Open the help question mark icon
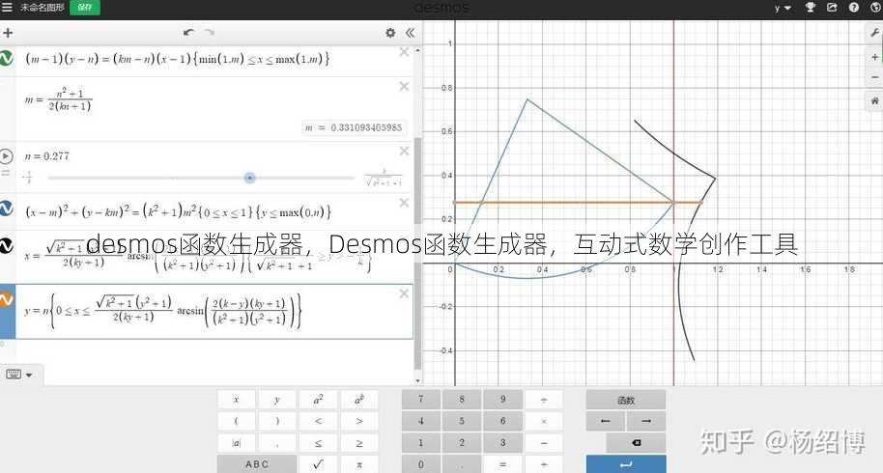 click(854, 8)
